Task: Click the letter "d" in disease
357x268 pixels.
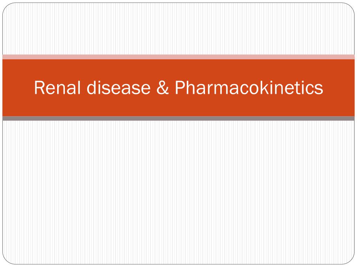Action: 92,87
